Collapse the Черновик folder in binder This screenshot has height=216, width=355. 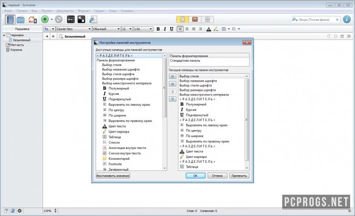4,35
